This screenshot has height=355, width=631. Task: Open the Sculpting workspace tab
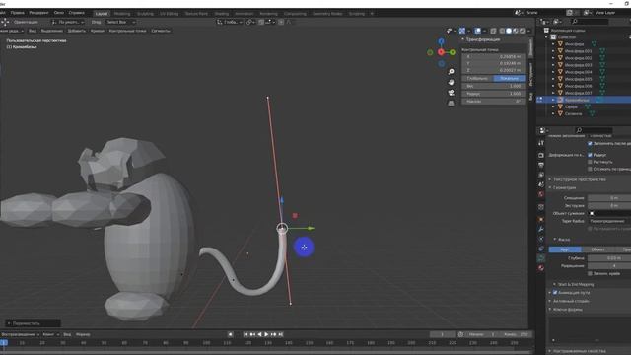[x=145, y=13]
